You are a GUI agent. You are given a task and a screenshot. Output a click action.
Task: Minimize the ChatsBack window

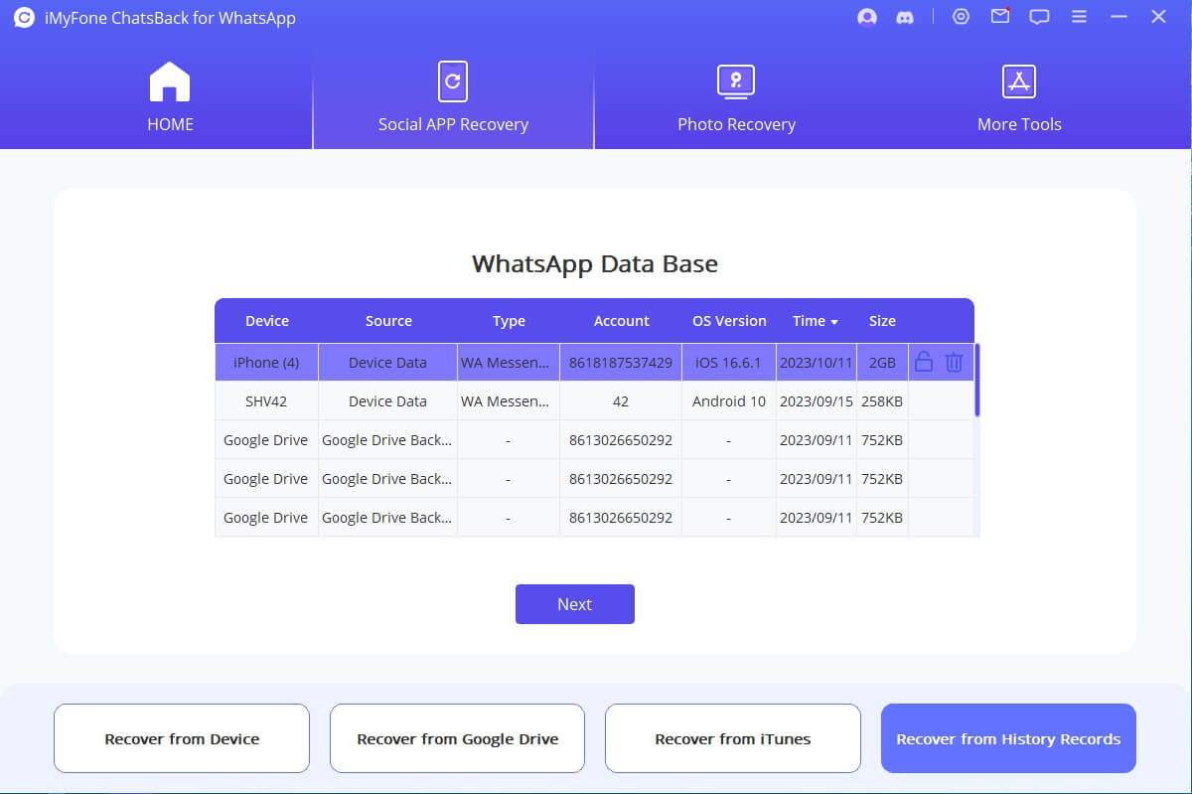1120,17
